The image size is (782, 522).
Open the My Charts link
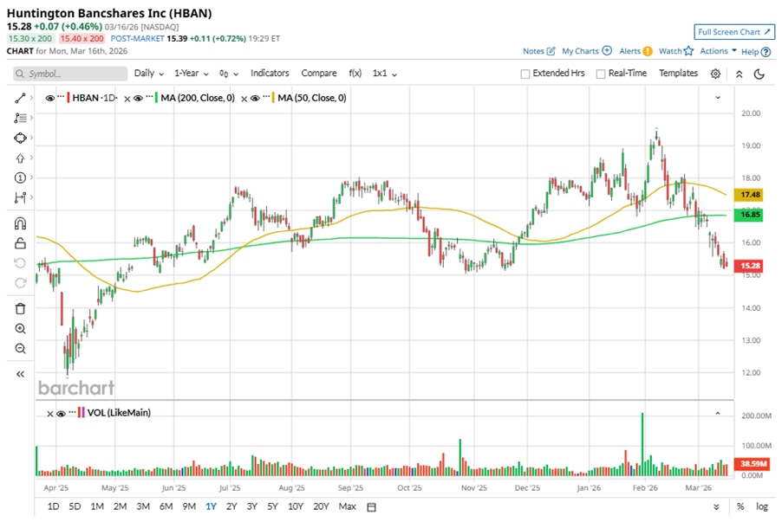580,51
